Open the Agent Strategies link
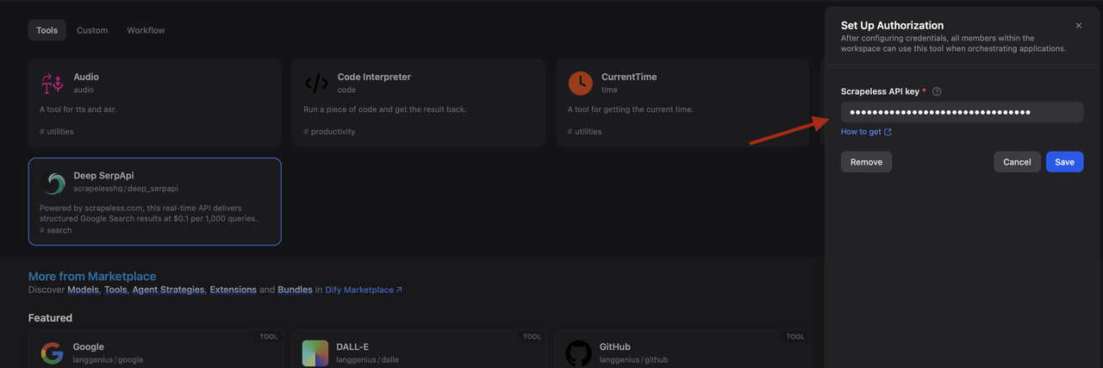The height and width of the screenshot is (368, 1103). click(x=168, y=290)
